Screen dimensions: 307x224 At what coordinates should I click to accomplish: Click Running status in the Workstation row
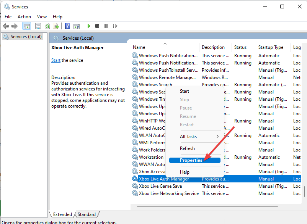pyautogui.click(x=243, y=157)
